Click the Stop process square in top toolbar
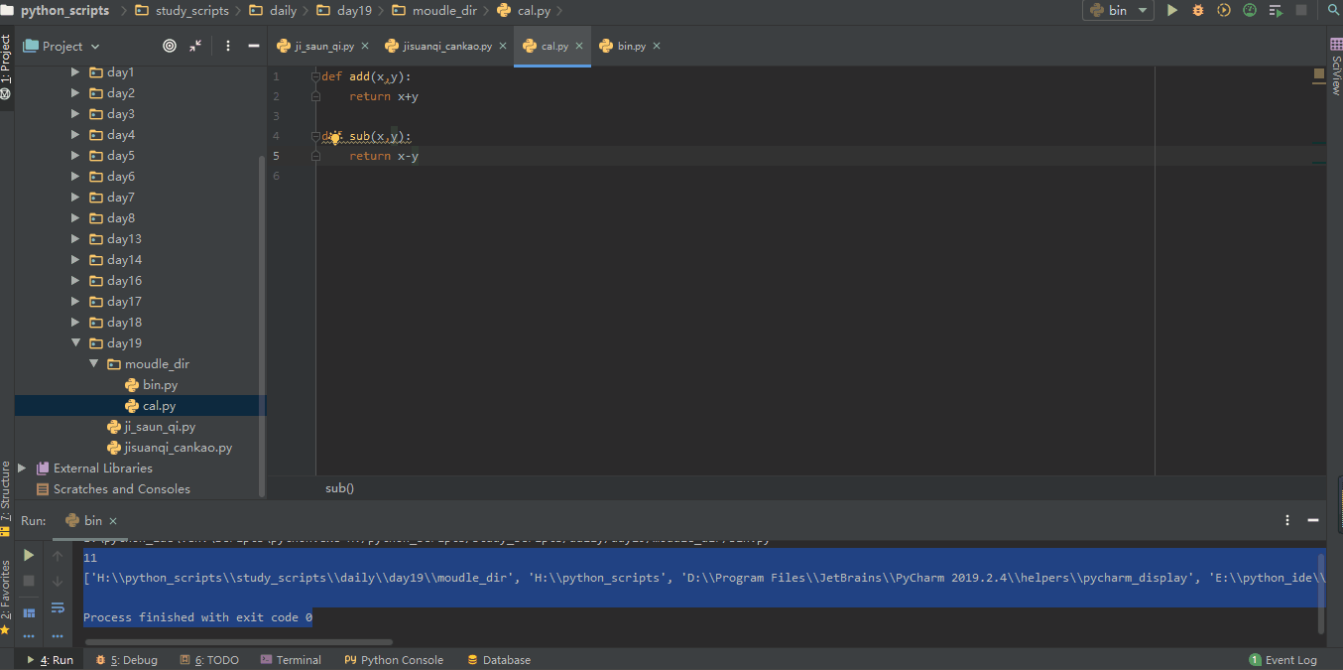Screen dimensions: 1343x670 point(1301,11)
